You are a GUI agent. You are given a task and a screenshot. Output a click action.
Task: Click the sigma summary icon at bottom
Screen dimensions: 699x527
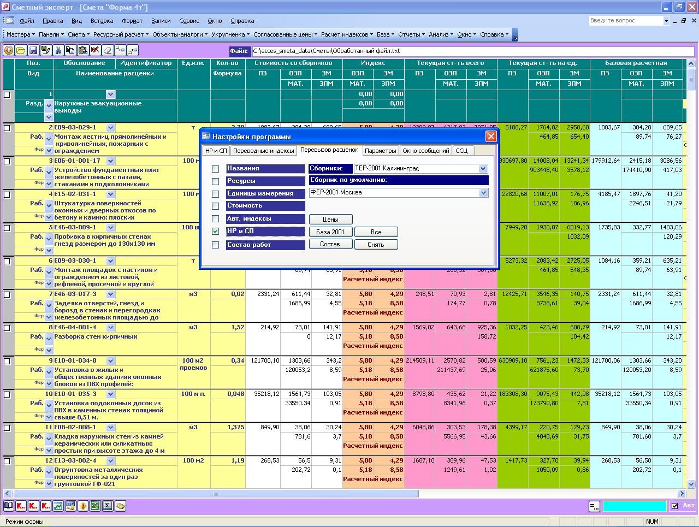coord(108,506)
